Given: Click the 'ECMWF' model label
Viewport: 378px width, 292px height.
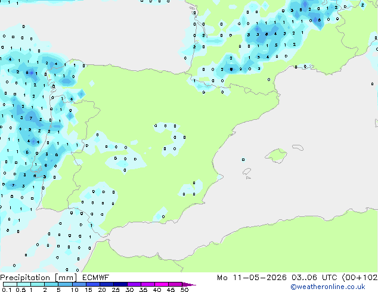Looking at the screenshot, I should [96, 278].
